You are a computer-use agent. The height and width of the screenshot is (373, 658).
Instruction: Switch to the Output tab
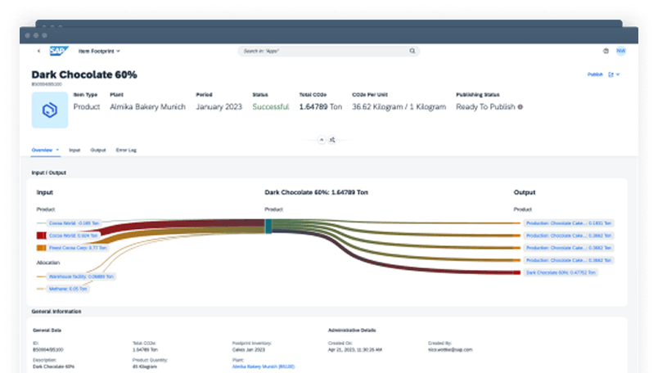coord(98,151)
